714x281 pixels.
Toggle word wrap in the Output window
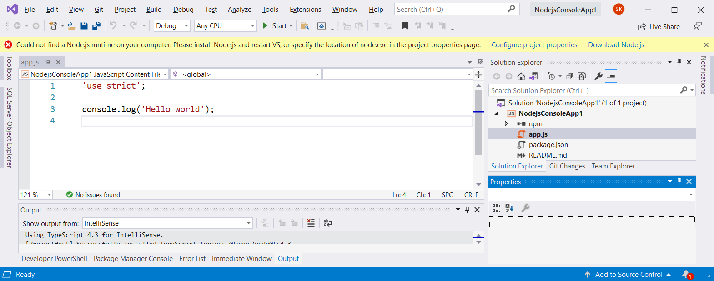pos(328,223)
